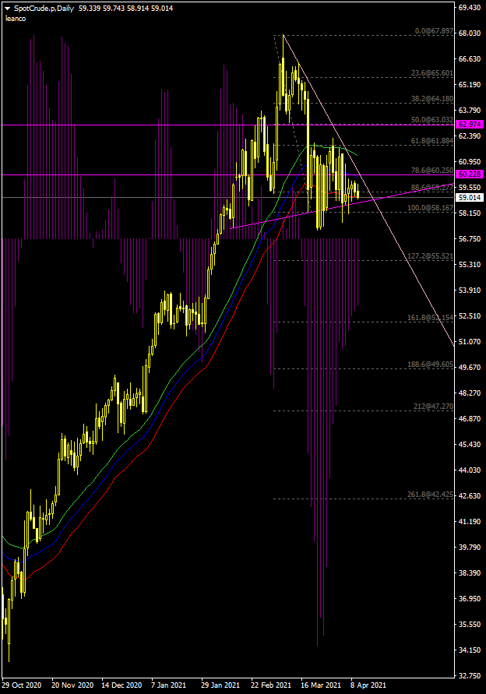The width and height of the screenshot is (486, 694).
Task: Click the 261.8@42.425 Fibonacci extension label
Action: point(431,495)
